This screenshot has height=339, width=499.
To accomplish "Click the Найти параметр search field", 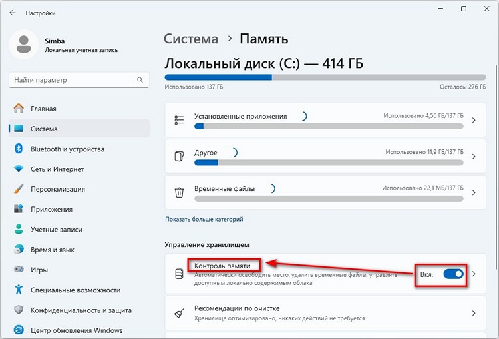I will [x=79, y=80].
